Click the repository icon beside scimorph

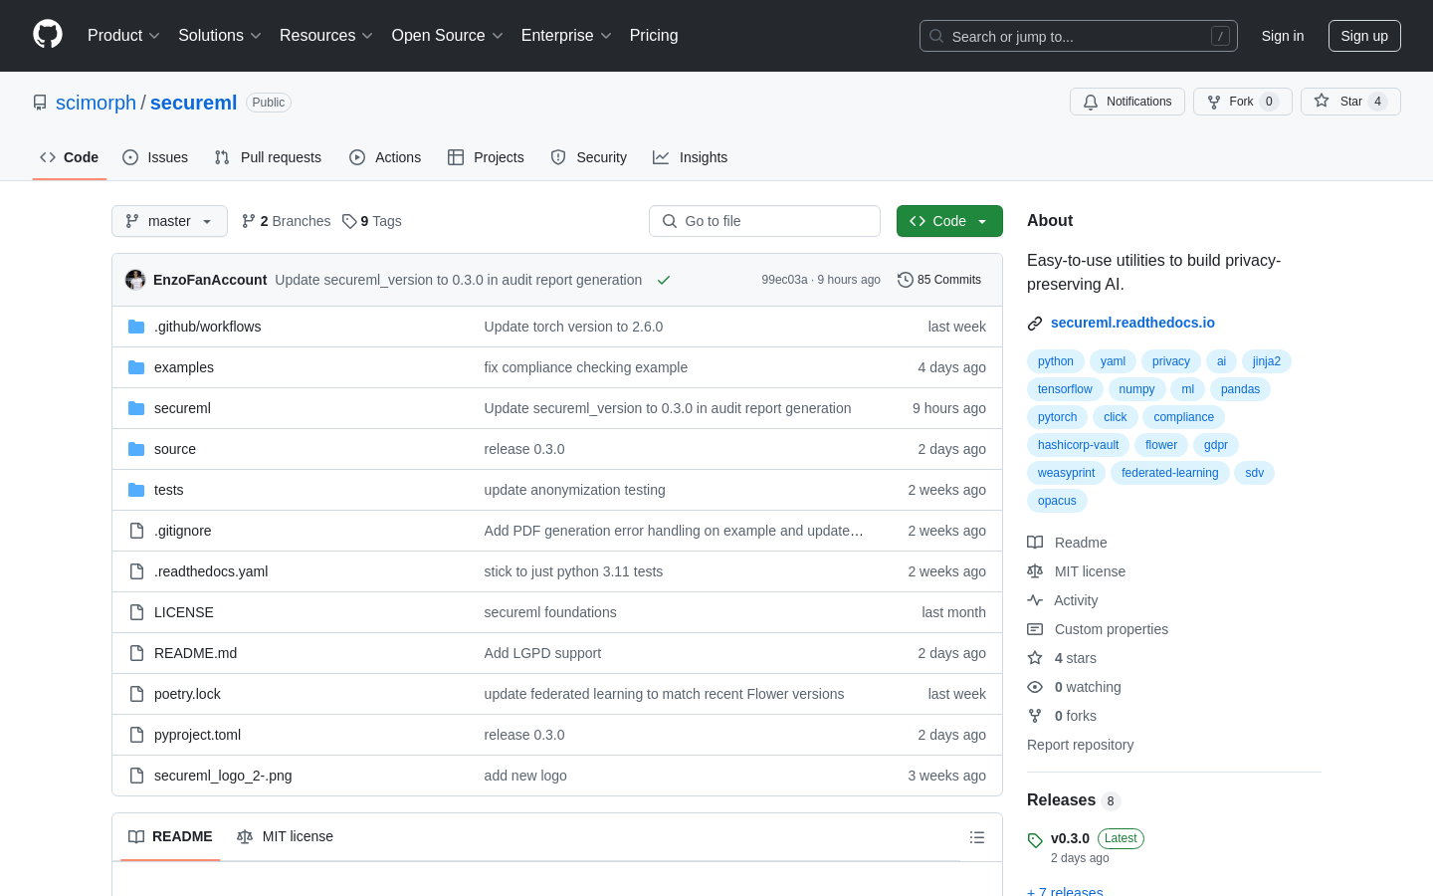(40, 103)
